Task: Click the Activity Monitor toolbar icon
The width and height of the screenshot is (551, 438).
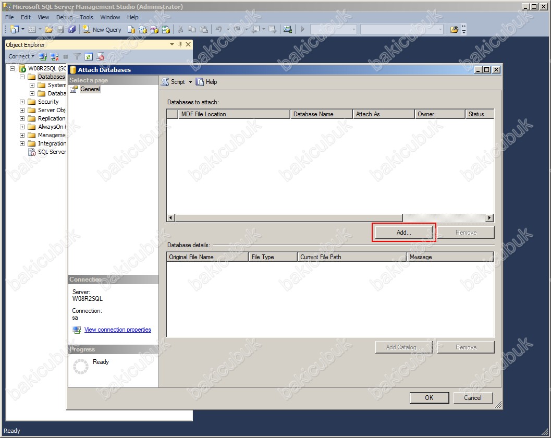Action: (288, 30)
